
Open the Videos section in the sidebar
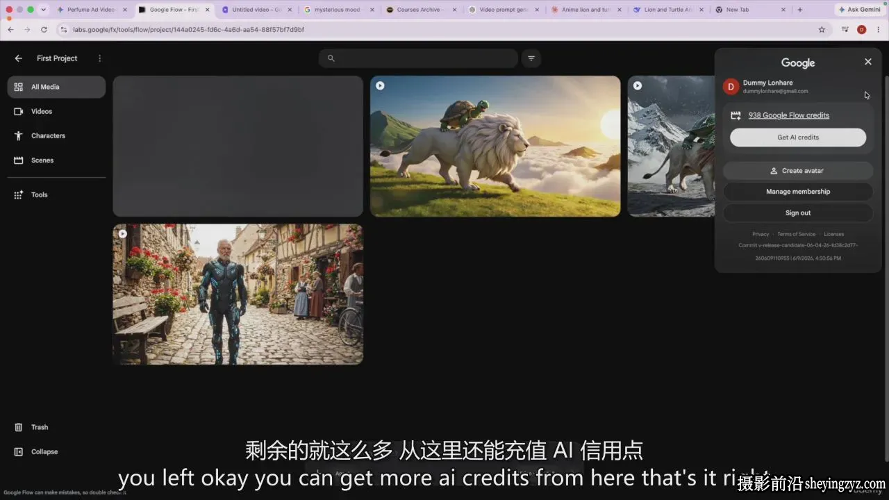click(56, 111)
